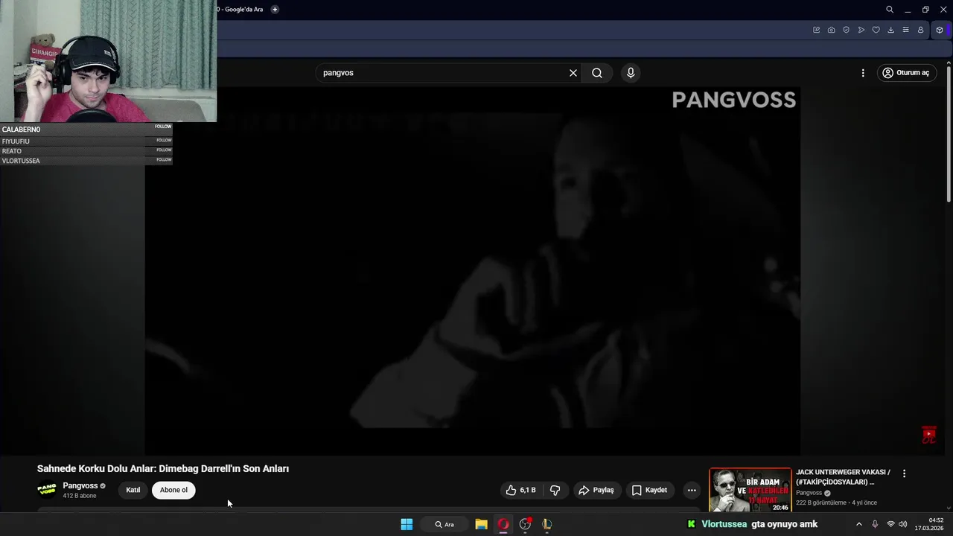Click the green Kick K icon in chat overlay

click(692, 524)
